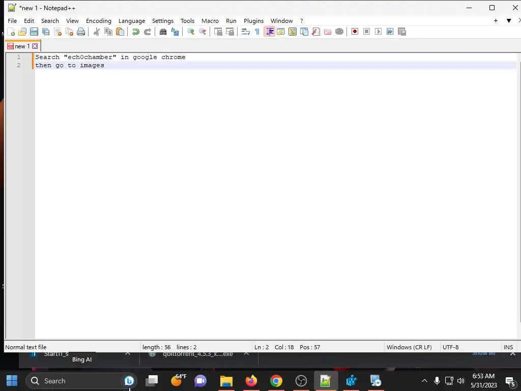This screenshot has height=391, width=521.
Task: Create a new file with toolbar icon
Action: pos(11,32)
